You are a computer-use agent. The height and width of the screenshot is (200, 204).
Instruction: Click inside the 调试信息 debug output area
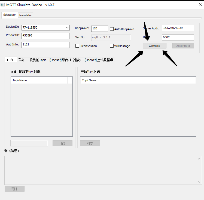[101, 170]
